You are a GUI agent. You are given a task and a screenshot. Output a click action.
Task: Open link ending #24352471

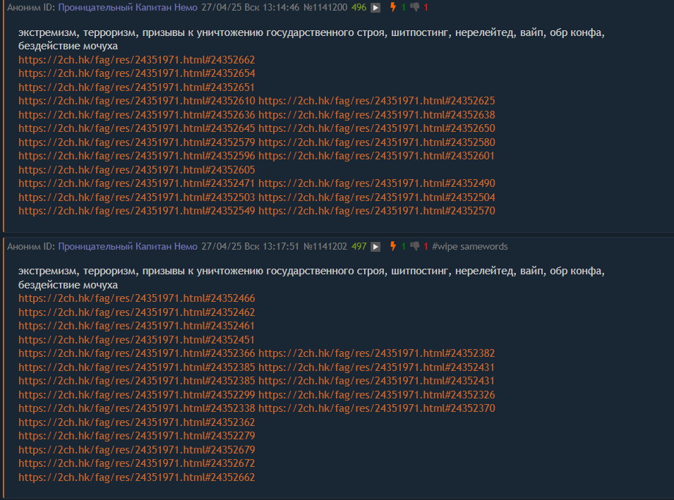pos(137,183)
